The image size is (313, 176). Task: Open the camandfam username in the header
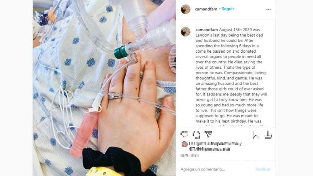click(206, 9)
